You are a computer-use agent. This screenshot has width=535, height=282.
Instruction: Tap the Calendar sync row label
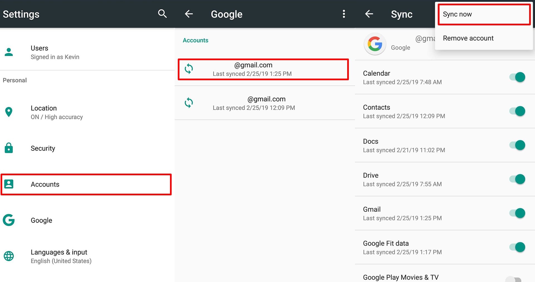point(376,73)
